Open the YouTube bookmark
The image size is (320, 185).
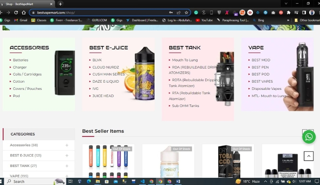point(204,20)
